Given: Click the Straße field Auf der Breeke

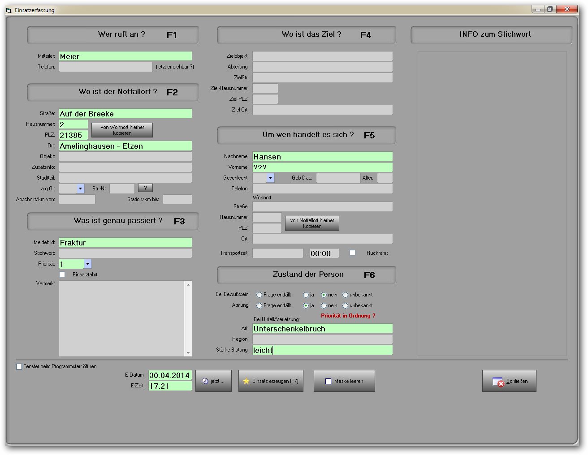Looking at the screenshot, I should 125,113.
